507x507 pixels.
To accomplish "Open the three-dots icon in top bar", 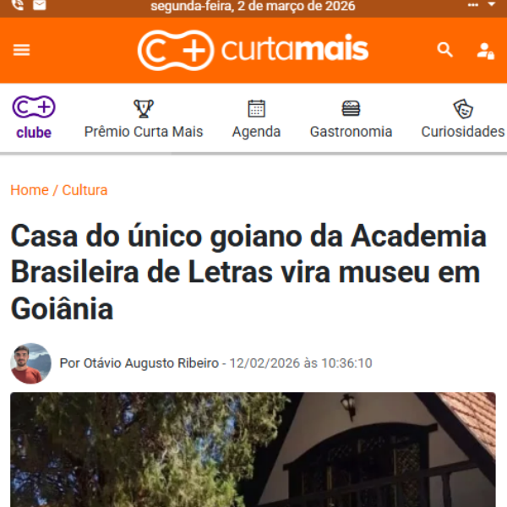I will coord(472,5).
